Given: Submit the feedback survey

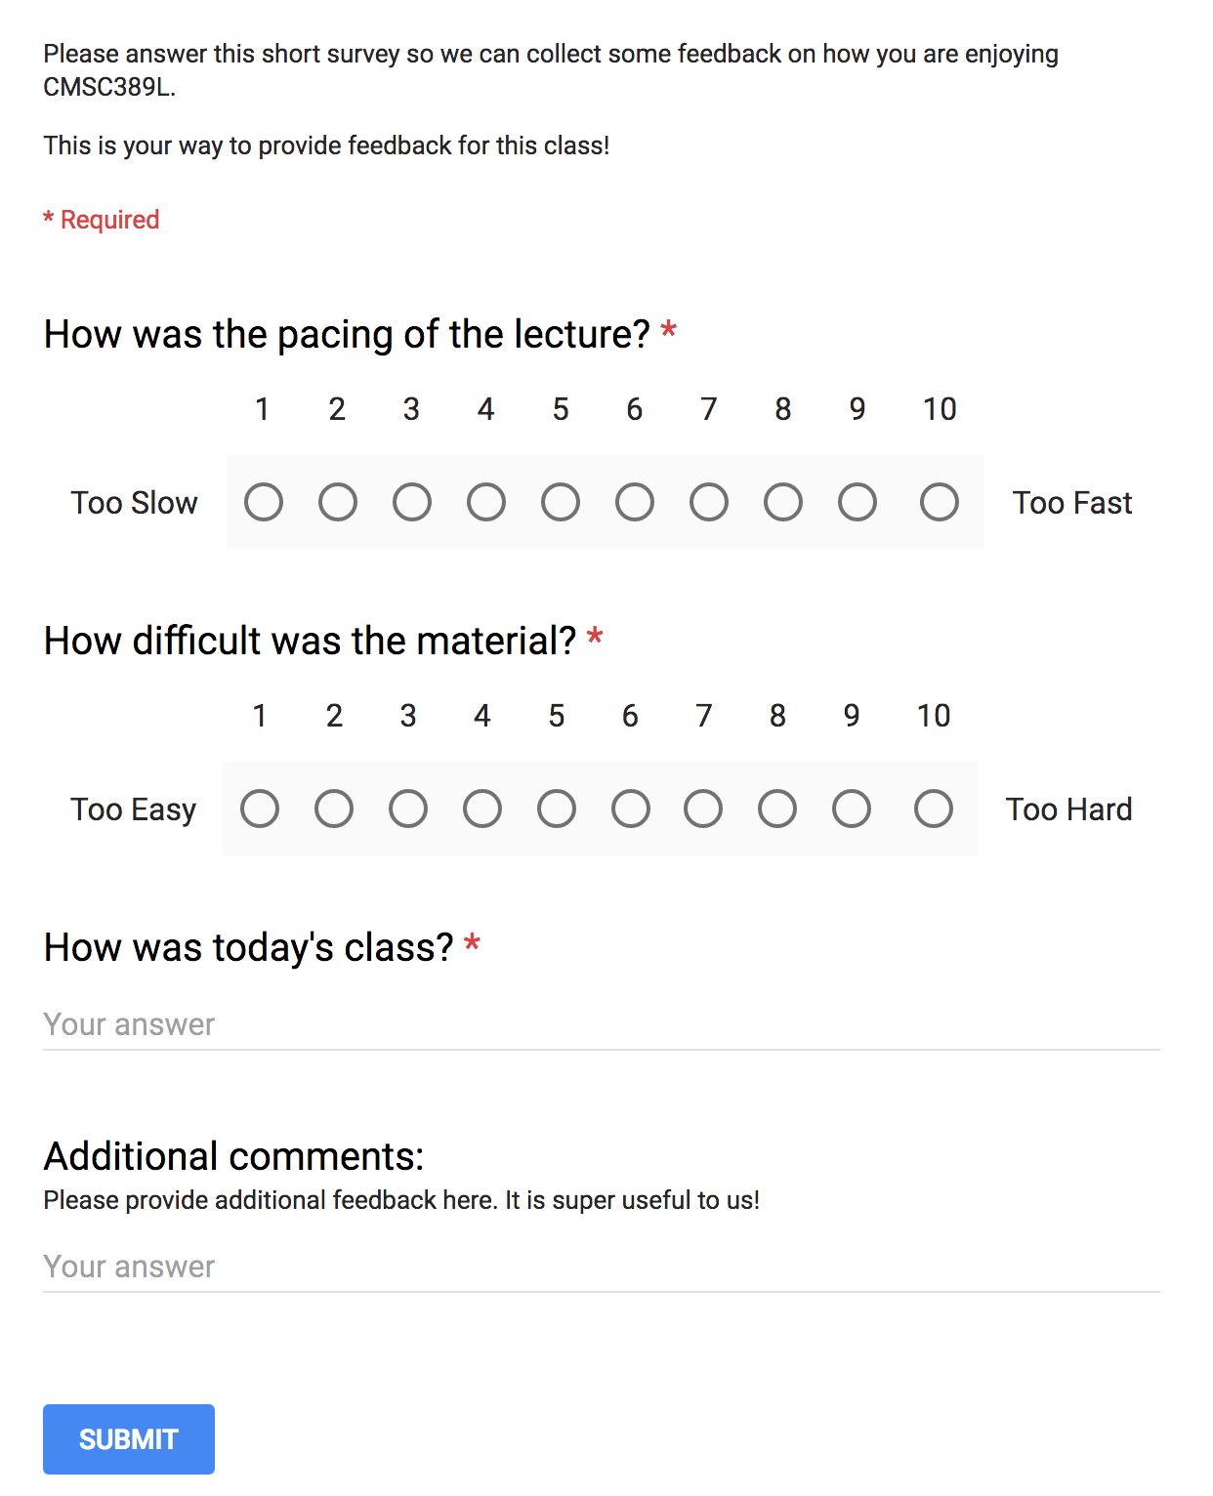Looking at the screenshot, I should pos(129,1439).
